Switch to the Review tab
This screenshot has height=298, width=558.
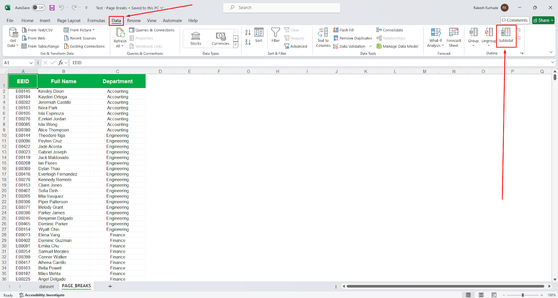tap(134, 21)
